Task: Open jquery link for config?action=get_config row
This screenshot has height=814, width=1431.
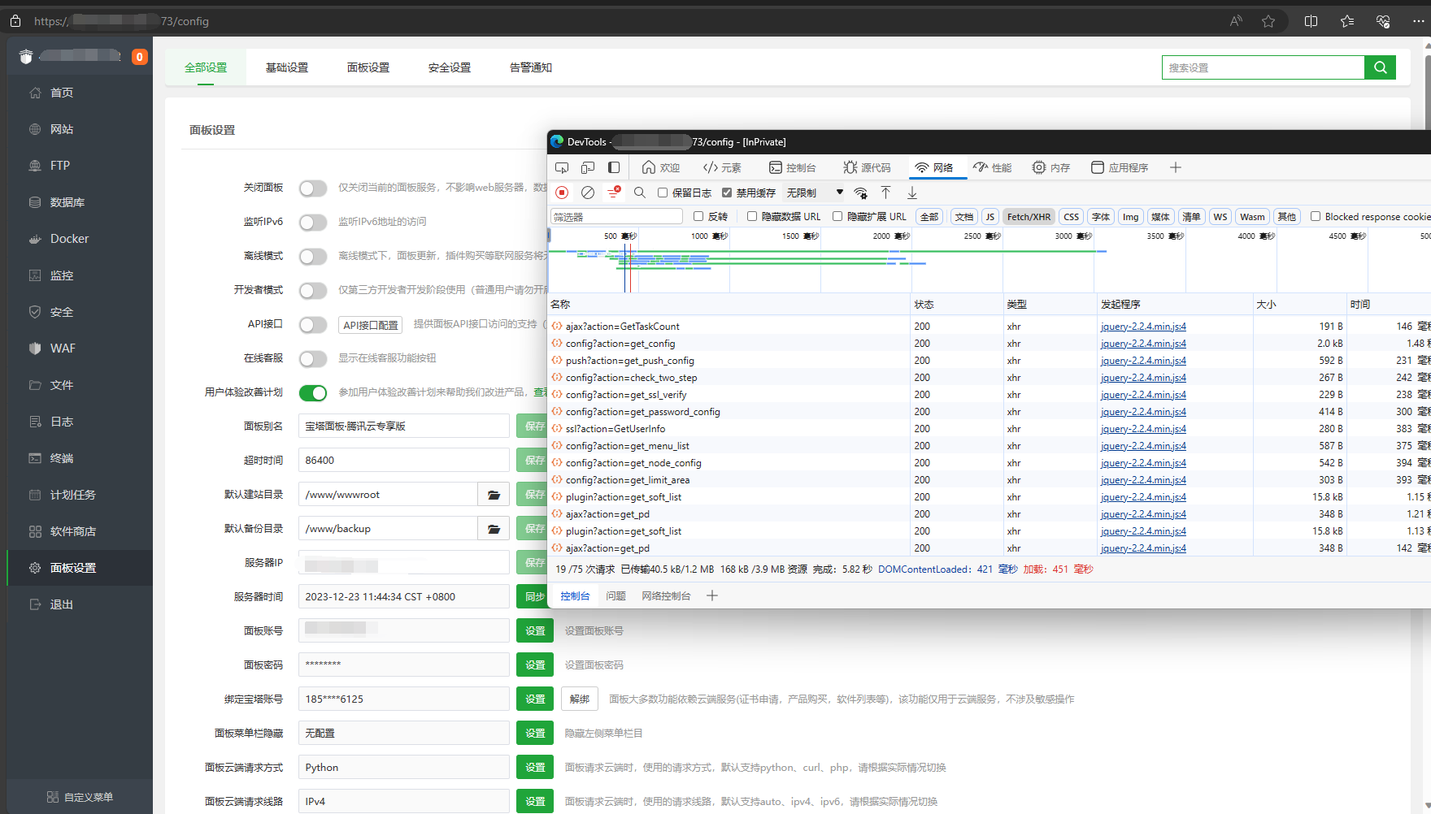Action: (1143, 344)
